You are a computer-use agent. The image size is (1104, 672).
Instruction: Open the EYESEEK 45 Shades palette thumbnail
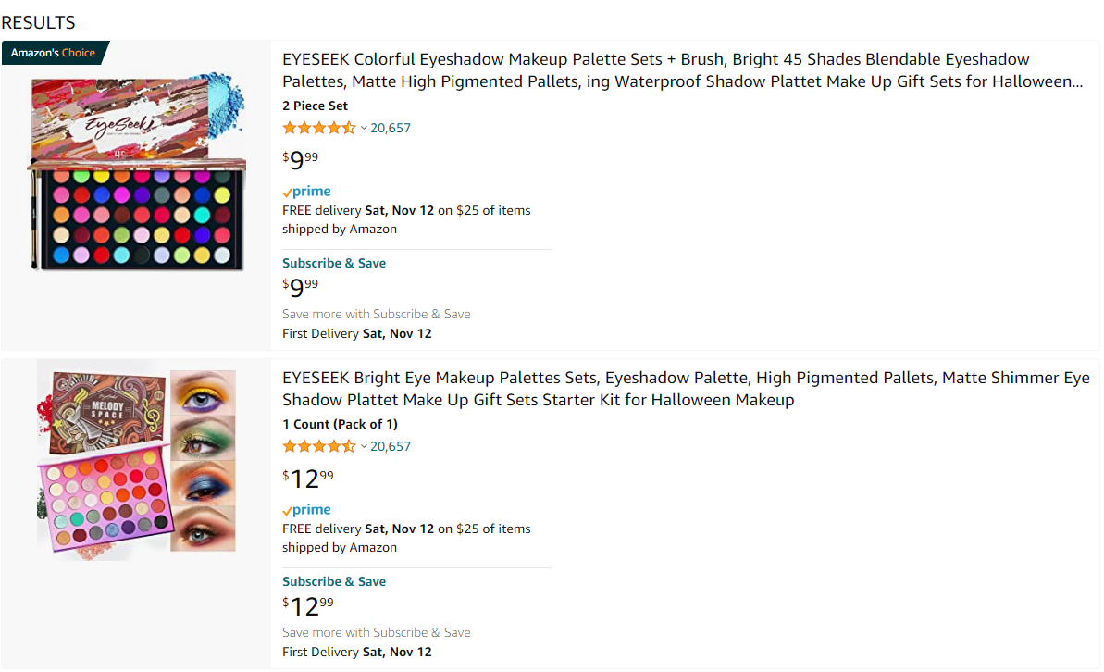point(137,171)
